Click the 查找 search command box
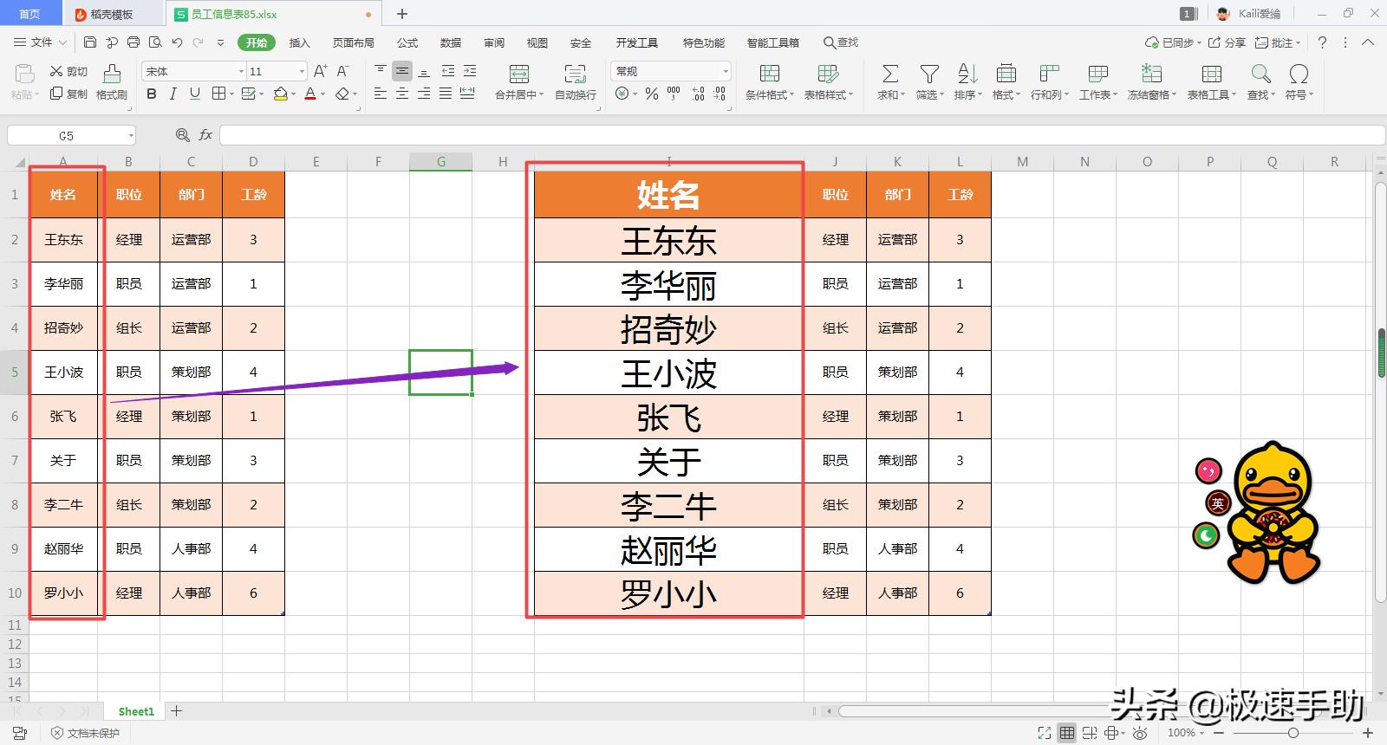 [841, 42]
